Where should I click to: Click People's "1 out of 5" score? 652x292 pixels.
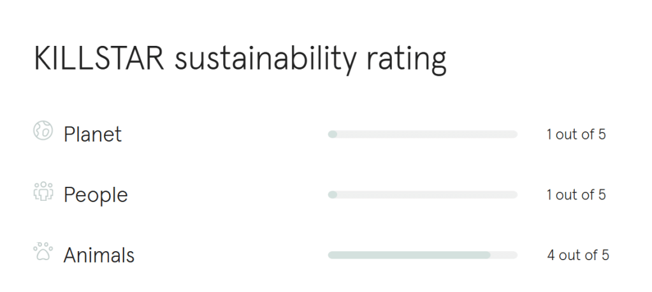click(576, 194)
